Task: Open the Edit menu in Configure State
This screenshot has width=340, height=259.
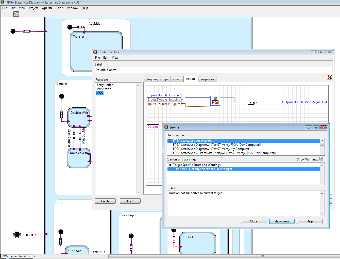Action: (106, 58)
